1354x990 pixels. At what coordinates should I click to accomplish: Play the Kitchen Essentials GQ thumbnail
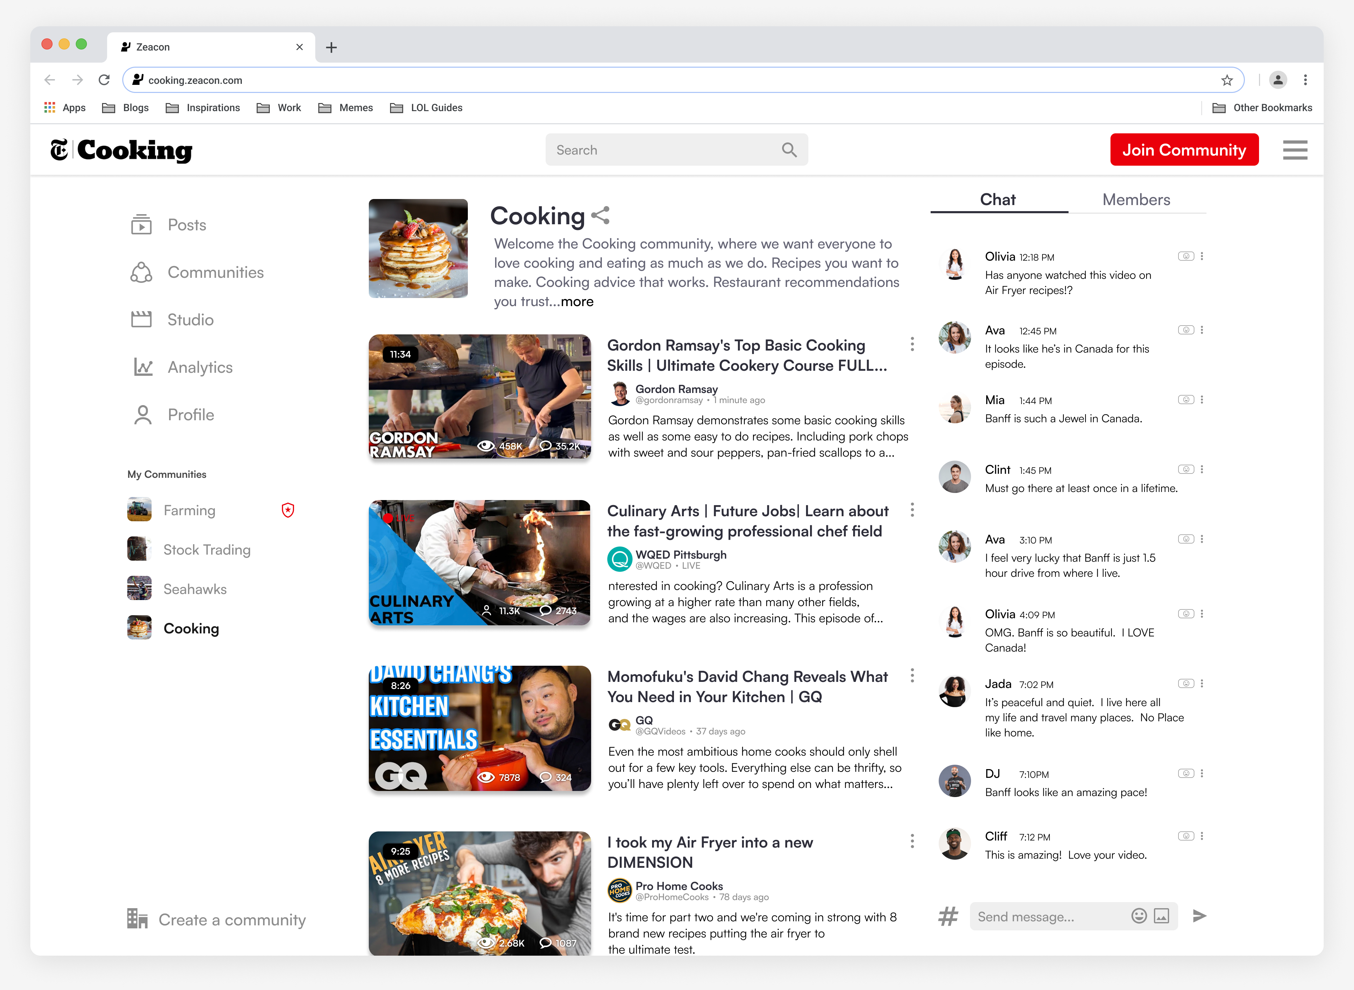[x=480, y=729]
